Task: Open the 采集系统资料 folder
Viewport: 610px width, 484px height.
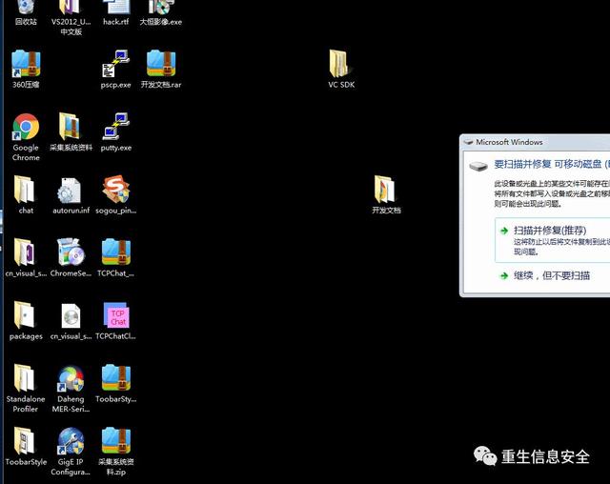Action: click(71, 132)
